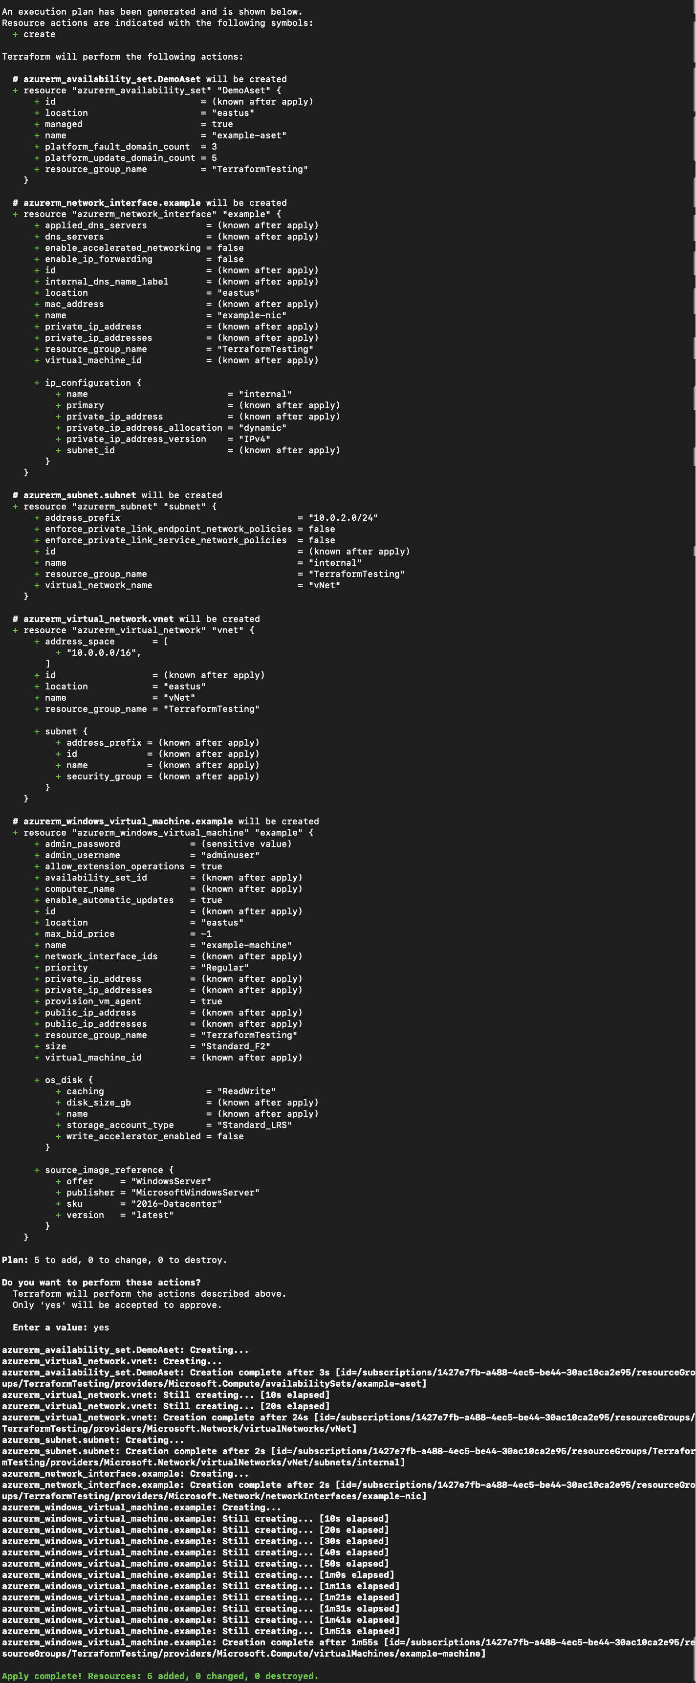Click '# azurerm_virtual_network.vnet will be created' heading

tap(136, 619)
